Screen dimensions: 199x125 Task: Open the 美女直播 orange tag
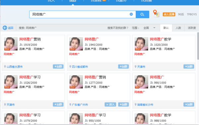click(x=169, y=14)
